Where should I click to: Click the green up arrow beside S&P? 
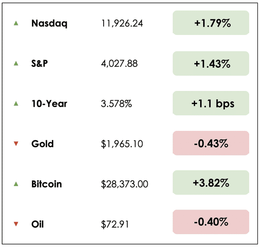[x=16, y=63]
